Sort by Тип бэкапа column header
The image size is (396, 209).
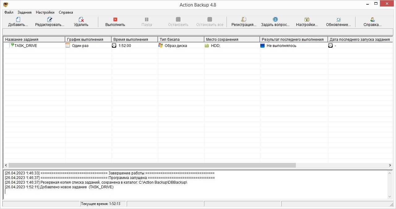(x=181, y=39)
